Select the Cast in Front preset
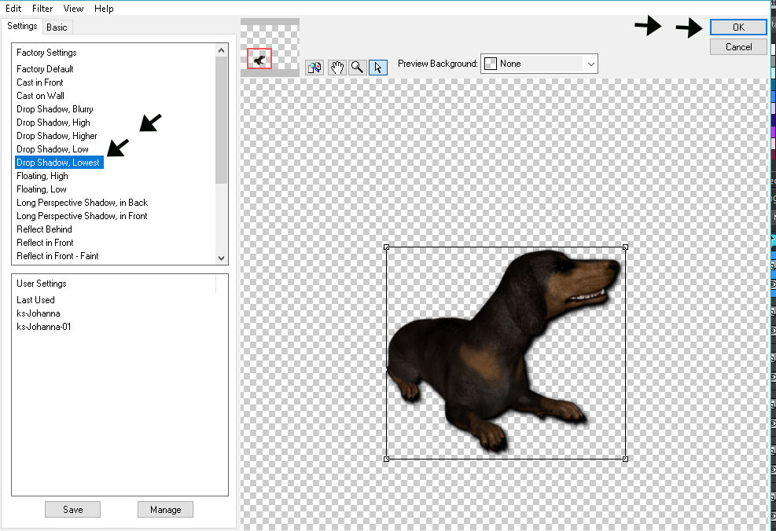 pos(40,82)
